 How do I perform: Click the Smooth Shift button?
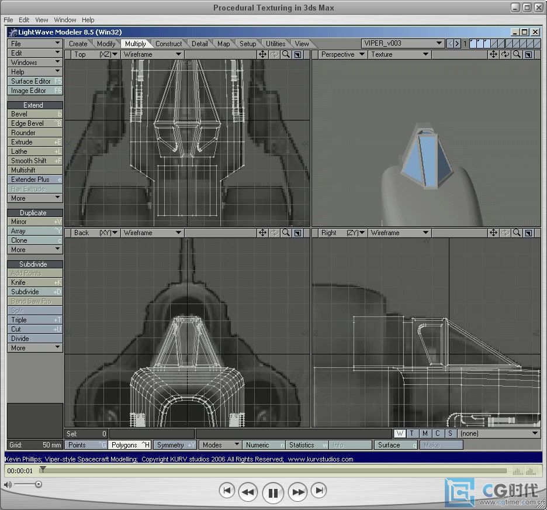pos(35,161)
